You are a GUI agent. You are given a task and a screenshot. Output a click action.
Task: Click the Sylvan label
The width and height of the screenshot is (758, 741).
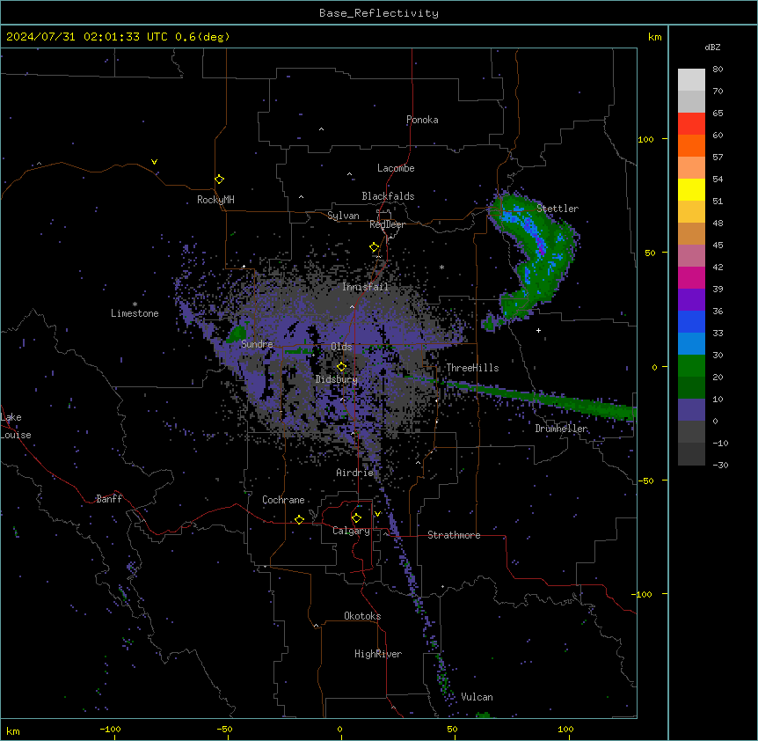tap(343, 216)
